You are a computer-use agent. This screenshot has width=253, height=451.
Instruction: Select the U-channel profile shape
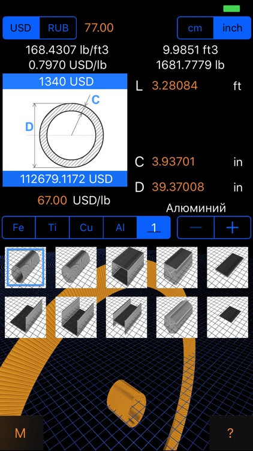pos(76,318)
